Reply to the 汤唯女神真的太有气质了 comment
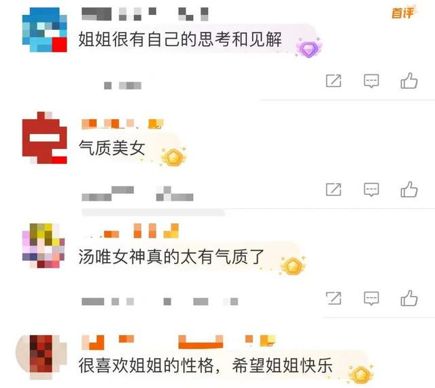Viewport: 435px width, 388px height. (371, 299)
